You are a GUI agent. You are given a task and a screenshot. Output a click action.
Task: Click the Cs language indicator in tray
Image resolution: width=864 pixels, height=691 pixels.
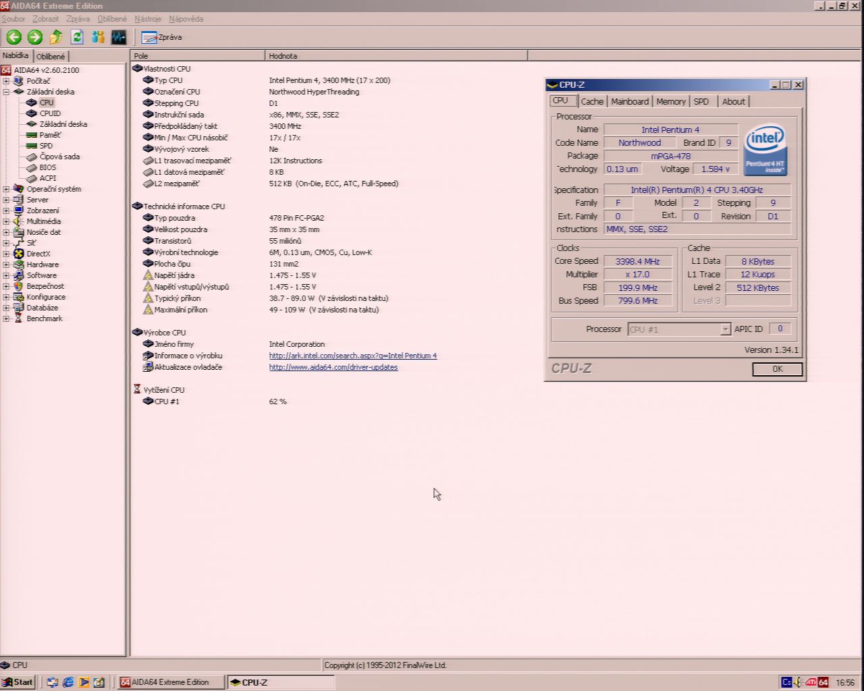(786, 682)
